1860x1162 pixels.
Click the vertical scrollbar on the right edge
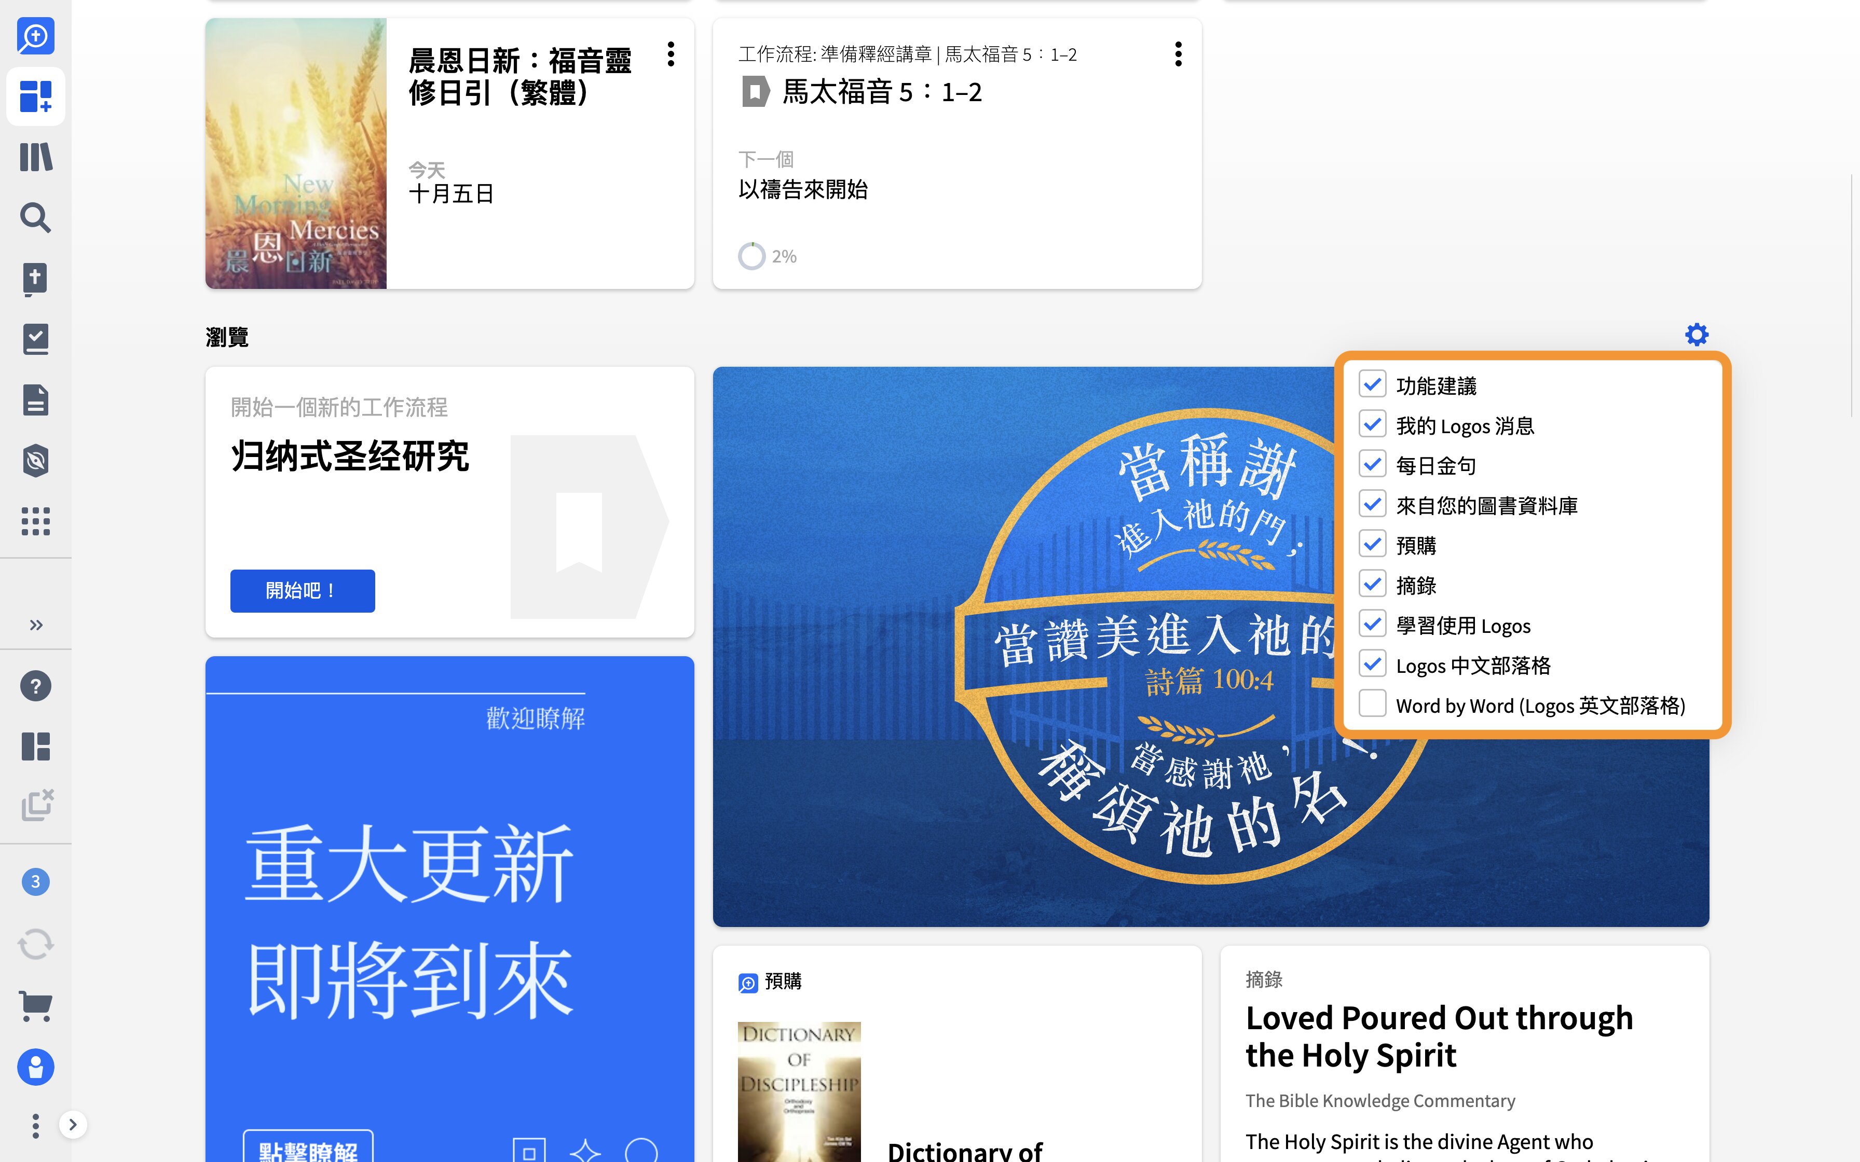[x=1852, y=296]
